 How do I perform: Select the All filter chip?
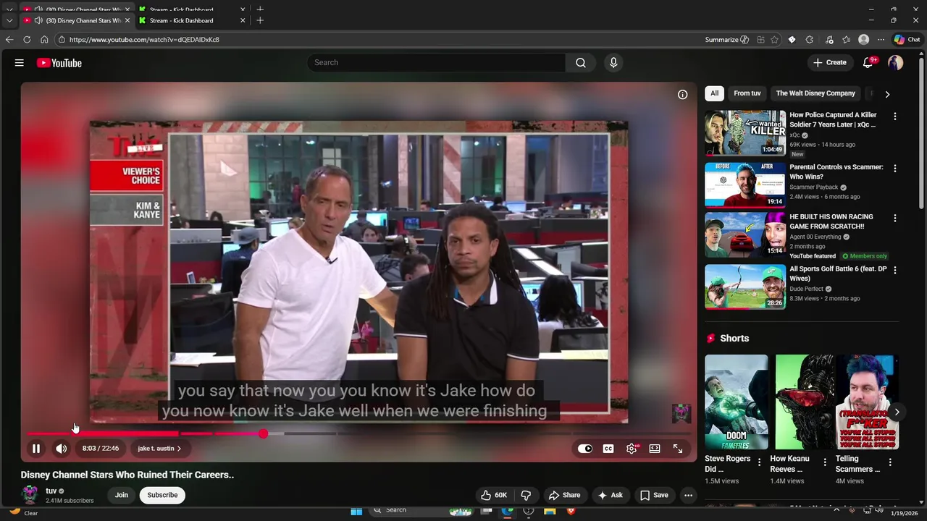coord(714,93)
